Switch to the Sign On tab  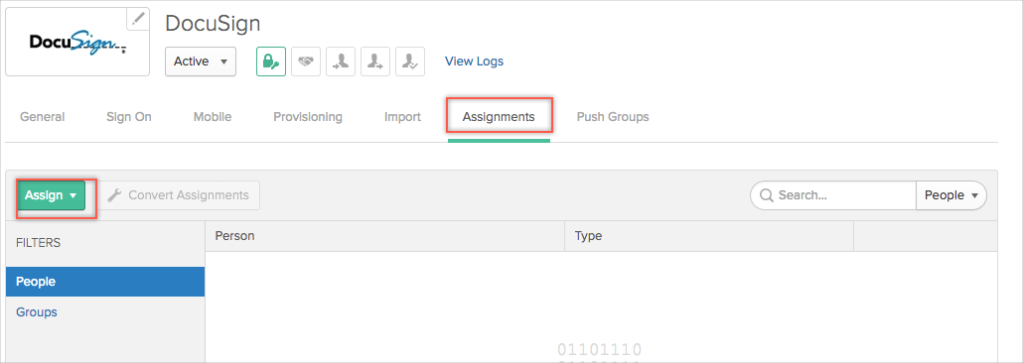[129, 117]
